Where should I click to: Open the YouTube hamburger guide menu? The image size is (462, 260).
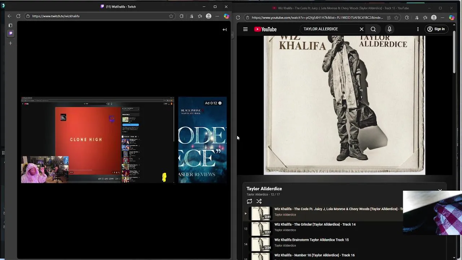point(245,29)
